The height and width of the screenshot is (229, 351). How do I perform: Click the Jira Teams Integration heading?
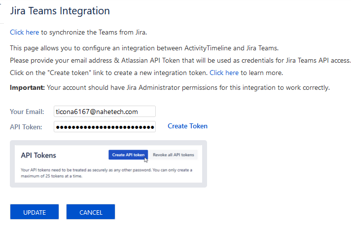(60, 11)
